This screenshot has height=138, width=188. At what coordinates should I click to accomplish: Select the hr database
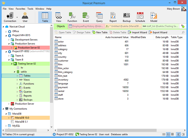[22, 68]
